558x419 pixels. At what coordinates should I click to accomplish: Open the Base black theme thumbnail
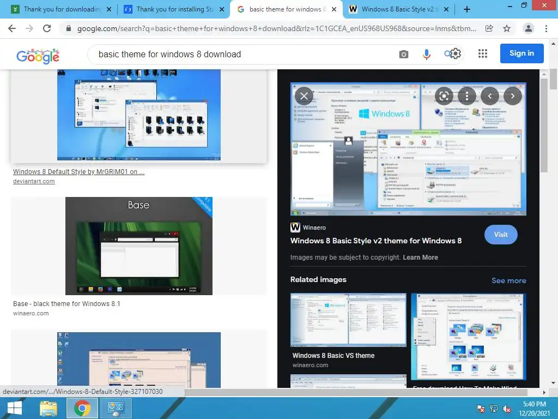tap(139, 246)
